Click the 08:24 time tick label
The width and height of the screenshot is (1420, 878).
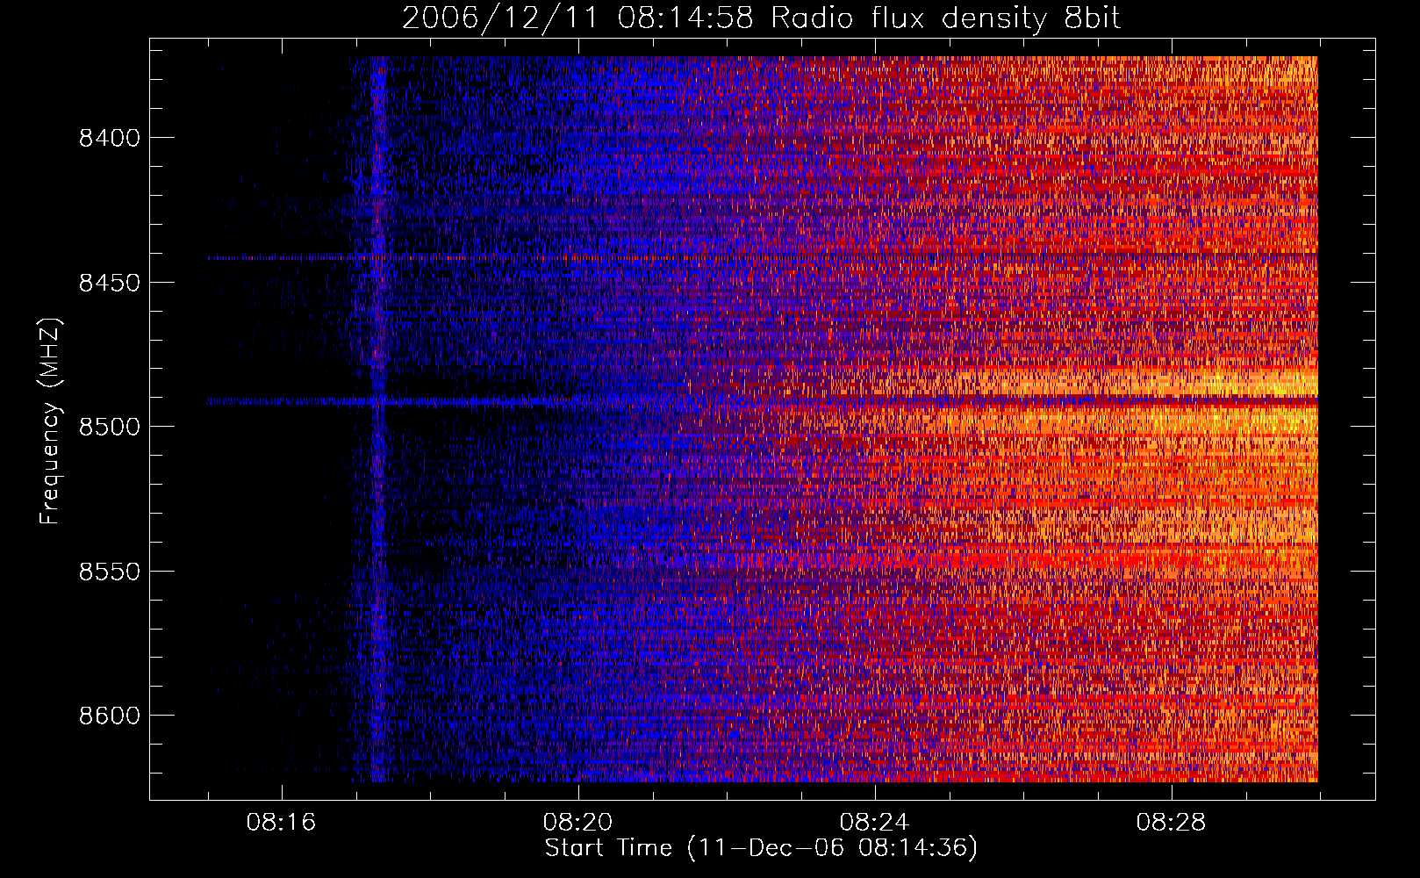(x=874, y=823)
